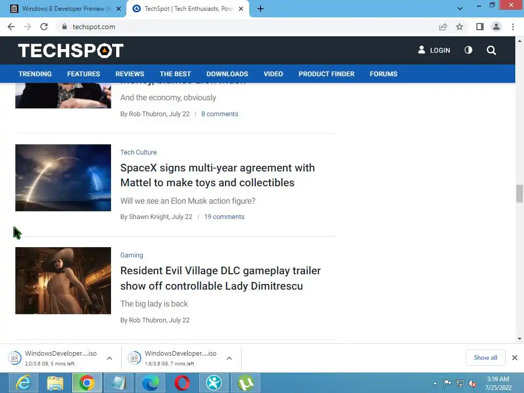Click the network tray icon
Image resolution: width=524 pixels, height=393 pixels.
pyautogui.click(x=460, y=383)
